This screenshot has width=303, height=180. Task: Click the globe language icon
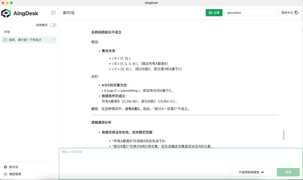tap(296, 13)
